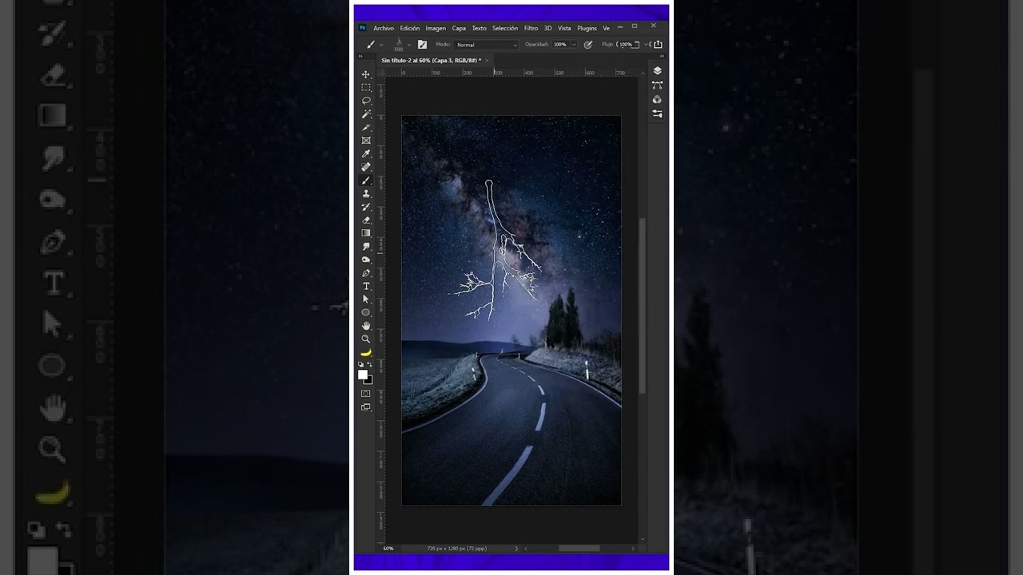
Task: Click the Opacidad 100% field
Action: pyautogui.click(x=560, y=45)
